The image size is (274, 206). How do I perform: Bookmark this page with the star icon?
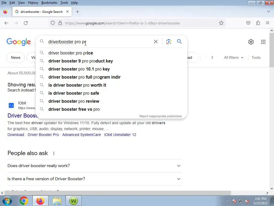pos(221,23)
